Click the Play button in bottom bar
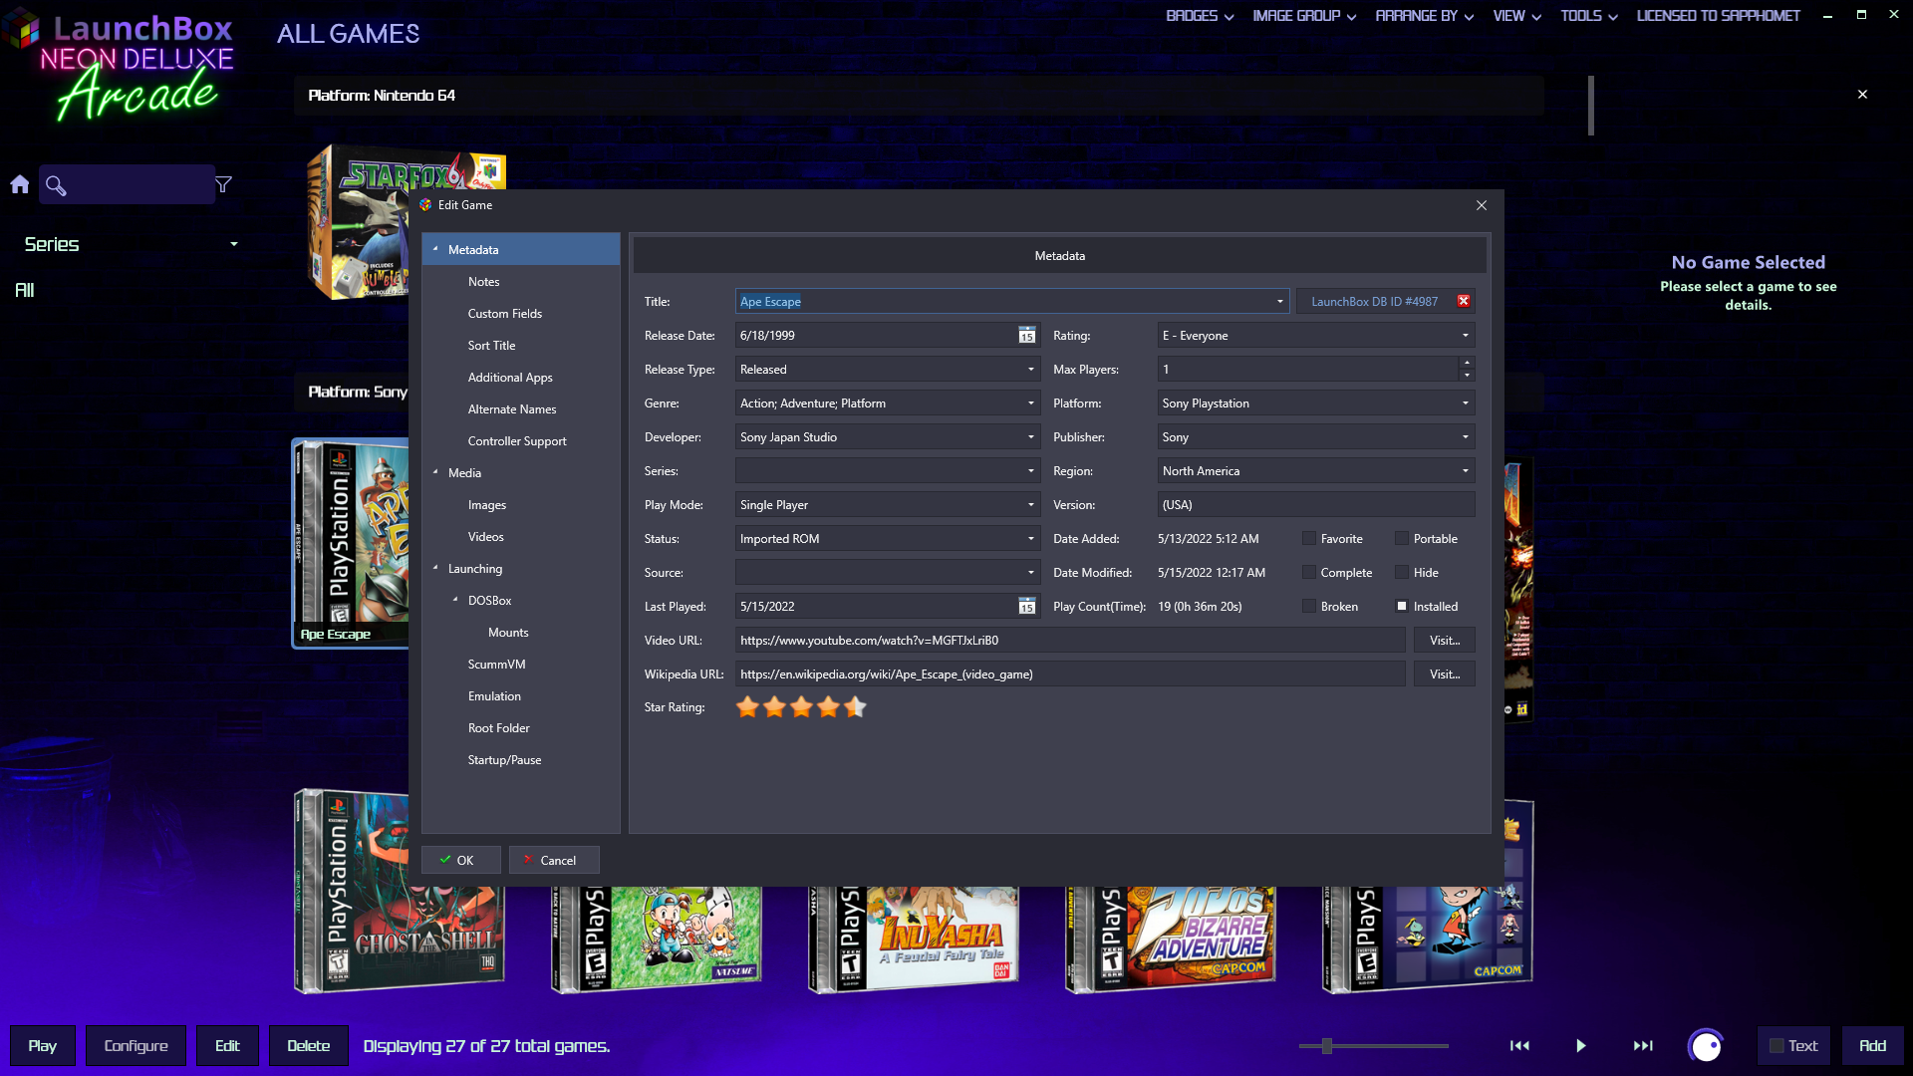This screenshot has height=1076, width=1913. click(42, 1046)
